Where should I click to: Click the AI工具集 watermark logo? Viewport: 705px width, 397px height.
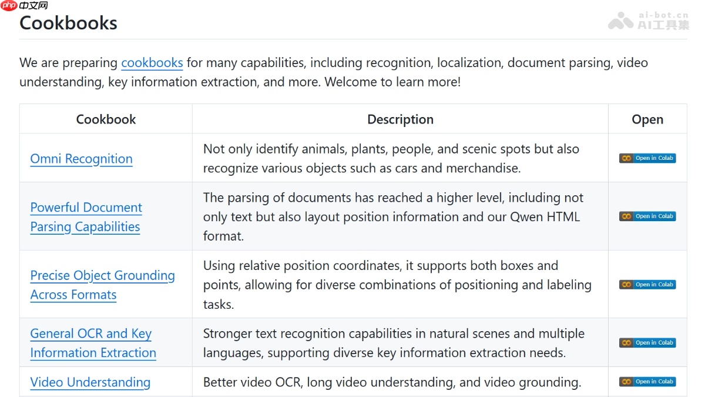[x=649, y=21]
